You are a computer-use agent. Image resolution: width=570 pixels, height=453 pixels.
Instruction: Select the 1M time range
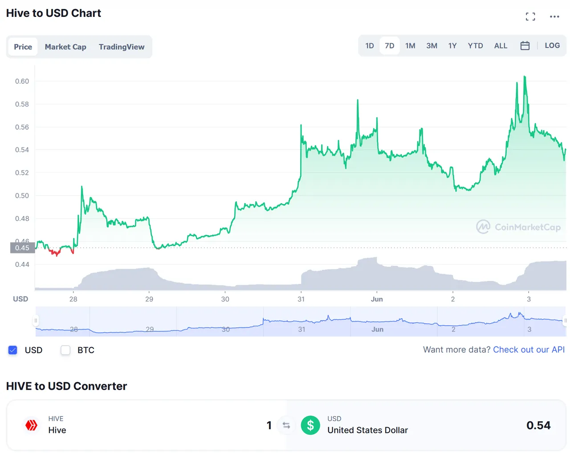click(x=410, y=46)
